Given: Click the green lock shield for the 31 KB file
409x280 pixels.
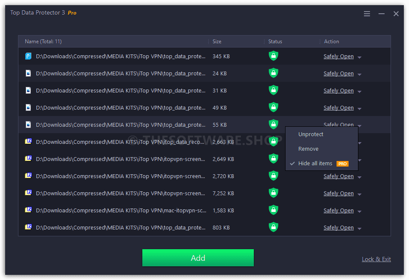Looking at the screenshot, I should [274, 90].
